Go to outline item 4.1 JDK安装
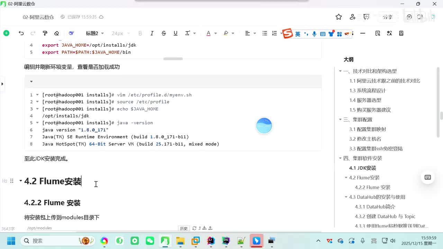Image resolution: width=443 pixels, height=249 pixels. 362,168
